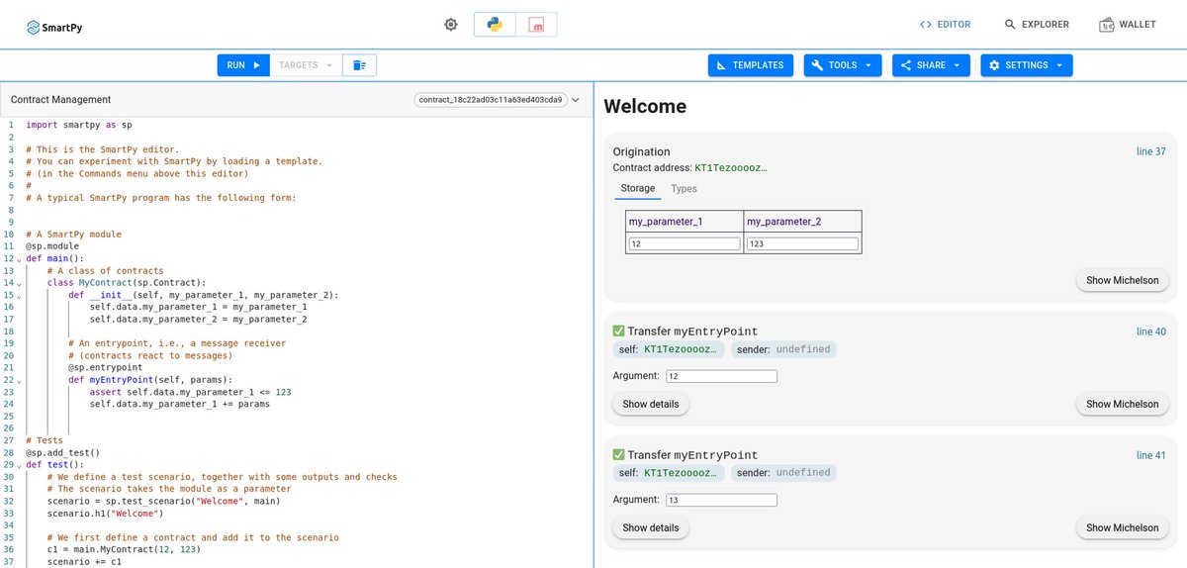Screen dimensions: 1187x568
Task: Collapse the code fold at line 29
Action: (x=19, y=465)
